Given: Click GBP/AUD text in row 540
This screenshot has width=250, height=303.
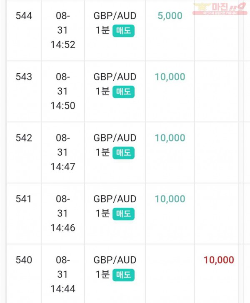Looking at the screenshot, I should (115, 260).
